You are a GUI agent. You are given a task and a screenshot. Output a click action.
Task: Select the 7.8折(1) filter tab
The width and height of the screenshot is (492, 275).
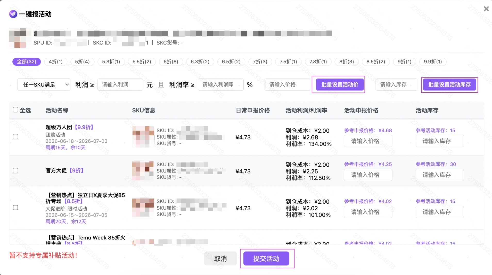point(318,62)
